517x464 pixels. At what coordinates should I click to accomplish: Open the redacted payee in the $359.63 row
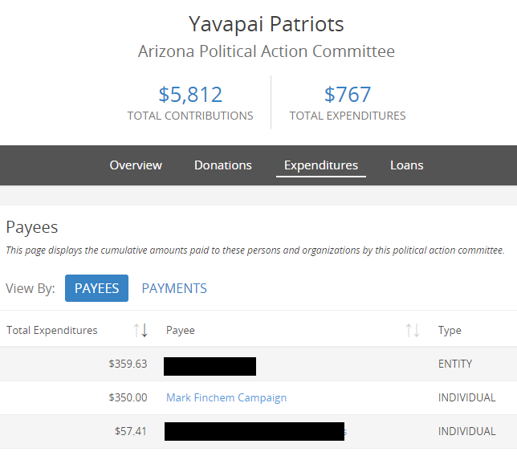(x=210, y=366)
